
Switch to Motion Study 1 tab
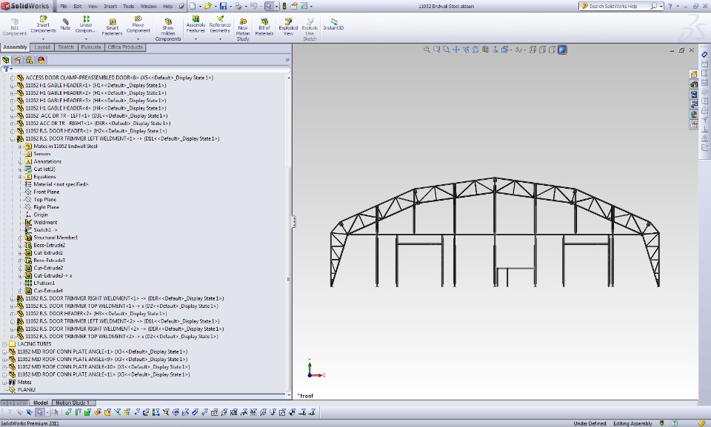click(x=72, y=403)
